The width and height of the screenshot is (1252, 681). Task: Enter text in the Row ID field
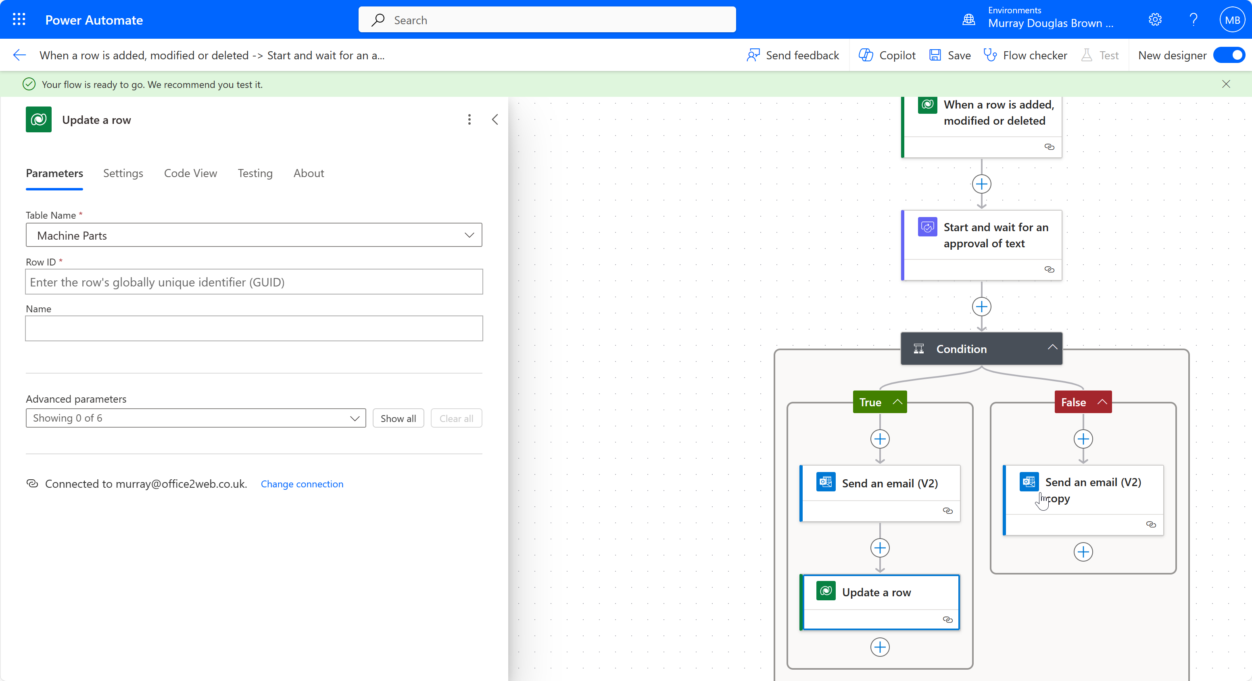click(x=253, y=282)
